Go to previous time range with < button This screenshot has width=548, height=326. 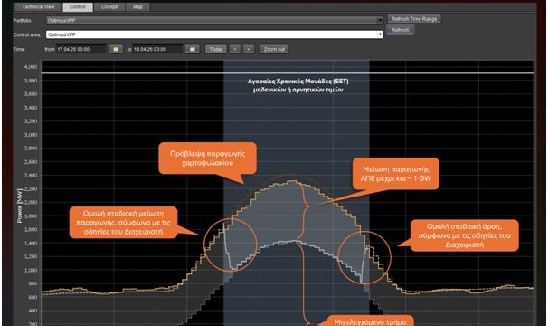click(x=235, y=49)
